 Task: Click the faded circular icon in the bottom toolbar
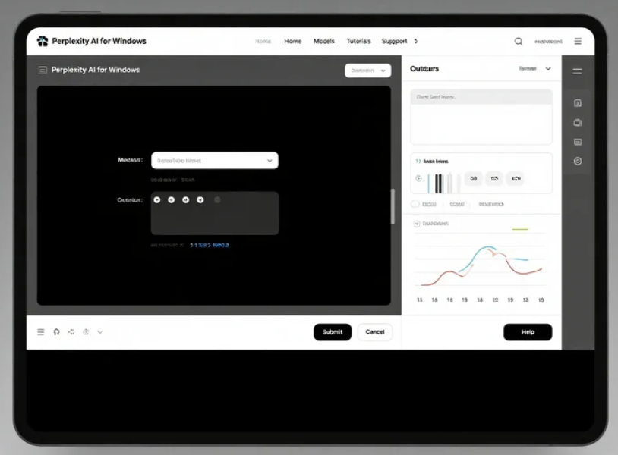pyautogui.click(x=86, y=332)
